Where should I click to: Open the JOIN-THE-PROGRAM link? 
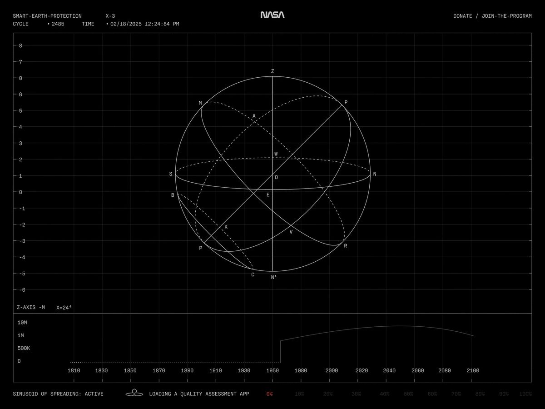point(507,16)
